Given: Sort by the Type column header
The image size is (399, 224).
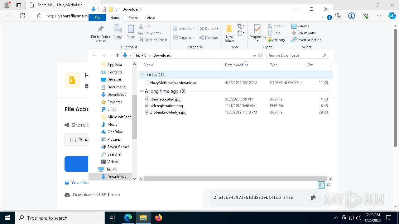Looking at the screenshot, I should tap(286, 65).
